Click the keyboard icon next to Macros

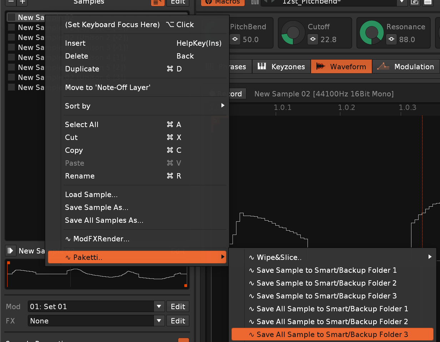click(255, 2)
